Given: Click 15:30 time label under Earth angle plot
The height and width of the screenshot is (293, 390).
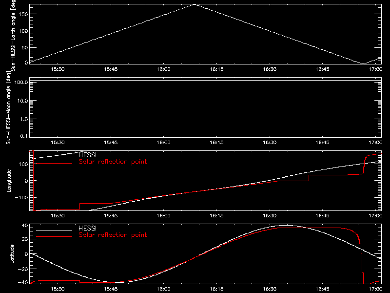Looking at the screenshot, I should [x=58, y=69].
